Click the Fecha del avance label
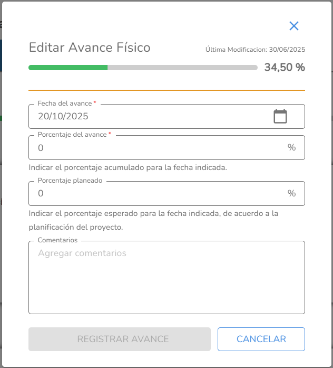 pyautogui.click(x=65, y=103)
